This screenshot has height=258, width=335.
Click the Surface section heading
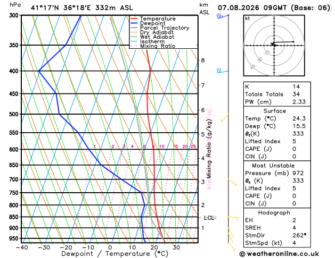[x=274, y=111]
